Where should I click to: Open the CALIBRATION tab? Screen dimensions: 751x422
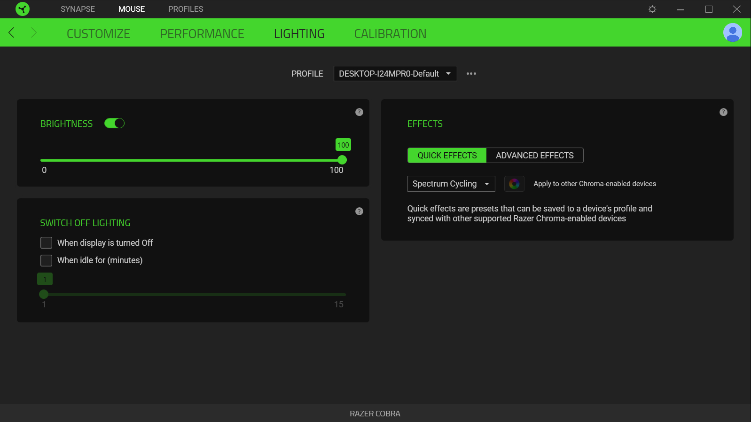point(390,34)
